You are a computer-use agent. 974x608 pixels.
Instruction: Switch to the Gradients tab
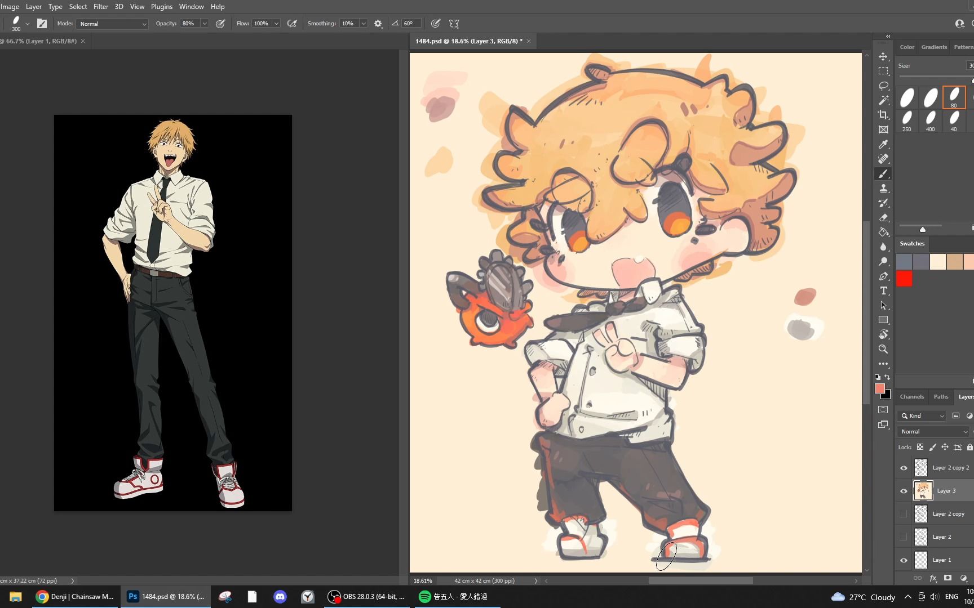(934, 47)
